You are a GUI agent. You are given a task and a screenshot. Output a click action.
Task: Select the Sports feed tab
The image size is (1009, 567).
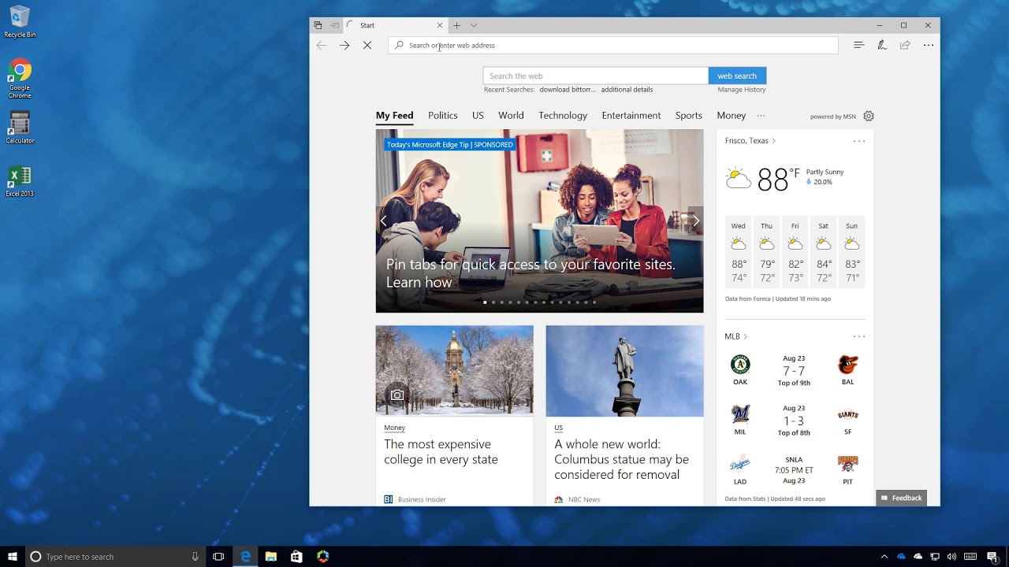(688, 116)
